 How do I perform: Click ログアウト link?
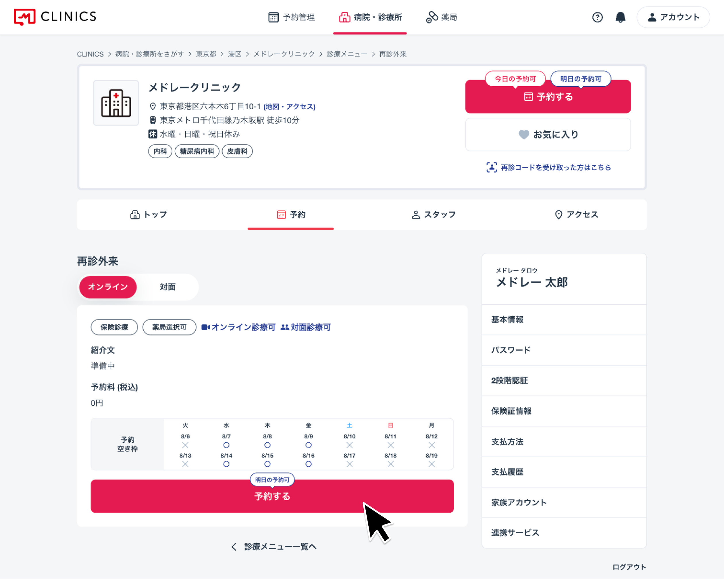coord(629,567)
